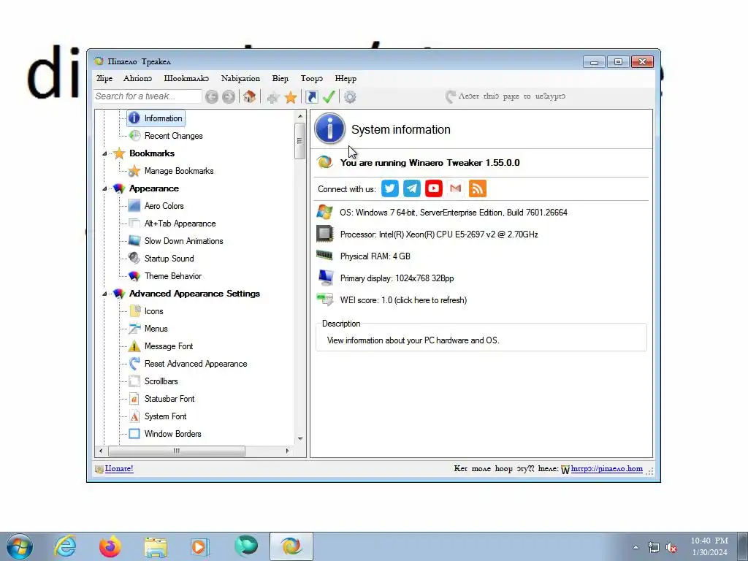Open the gold star bookmarks icon

pyautogui.click(x=291, y=97)
